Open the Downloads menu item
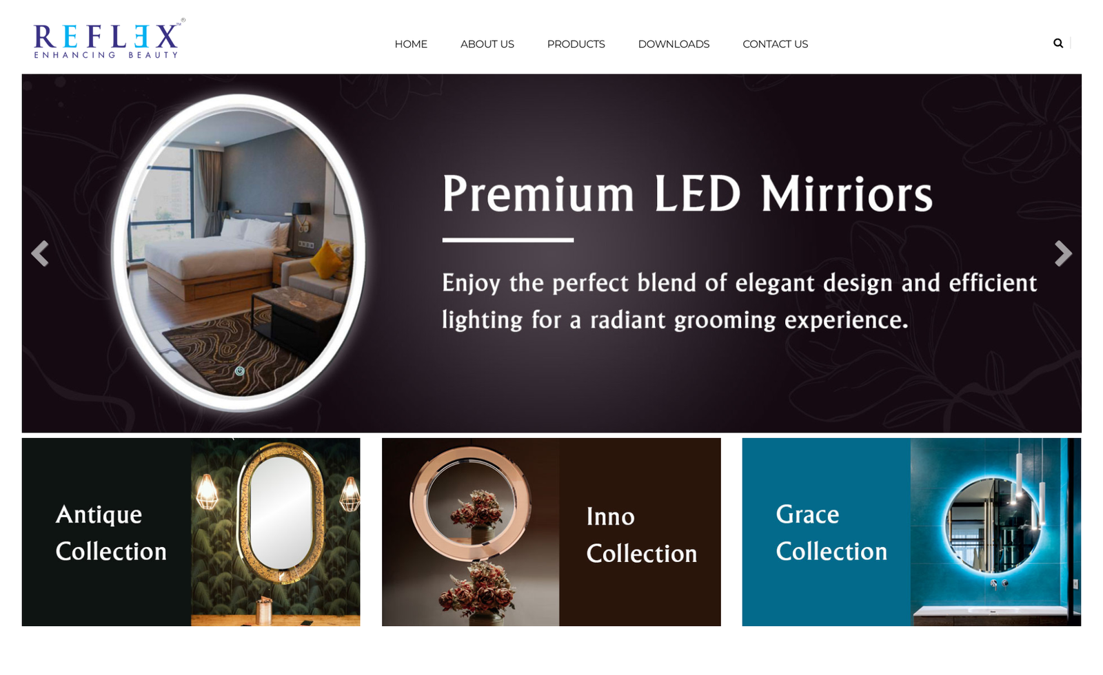Image resolution: width=1103 pixels, height=675 pixels. pyautogui.click(x=674, y=44)
